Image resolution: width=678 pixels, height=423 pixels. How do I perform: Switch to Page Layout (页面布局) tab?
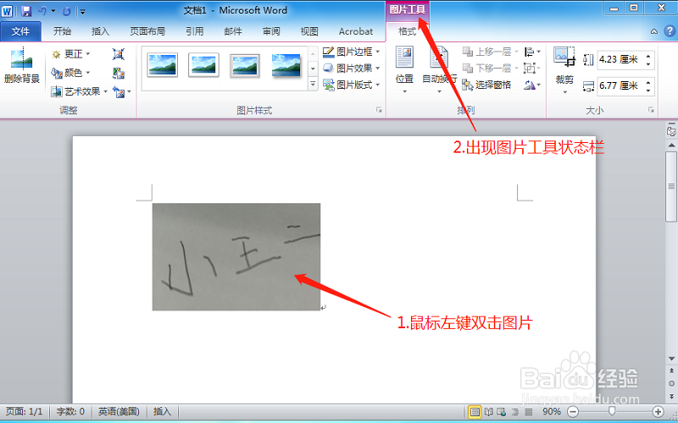click(147, 31)
